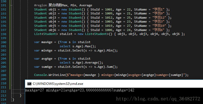Screen dimensions: 203x104
Task: Place cursor on obj6 in its declaration line
Action: click(52, 30)
